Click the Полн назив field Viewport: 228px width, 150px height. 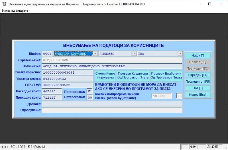pyautogui.click(x=112, y=66)
